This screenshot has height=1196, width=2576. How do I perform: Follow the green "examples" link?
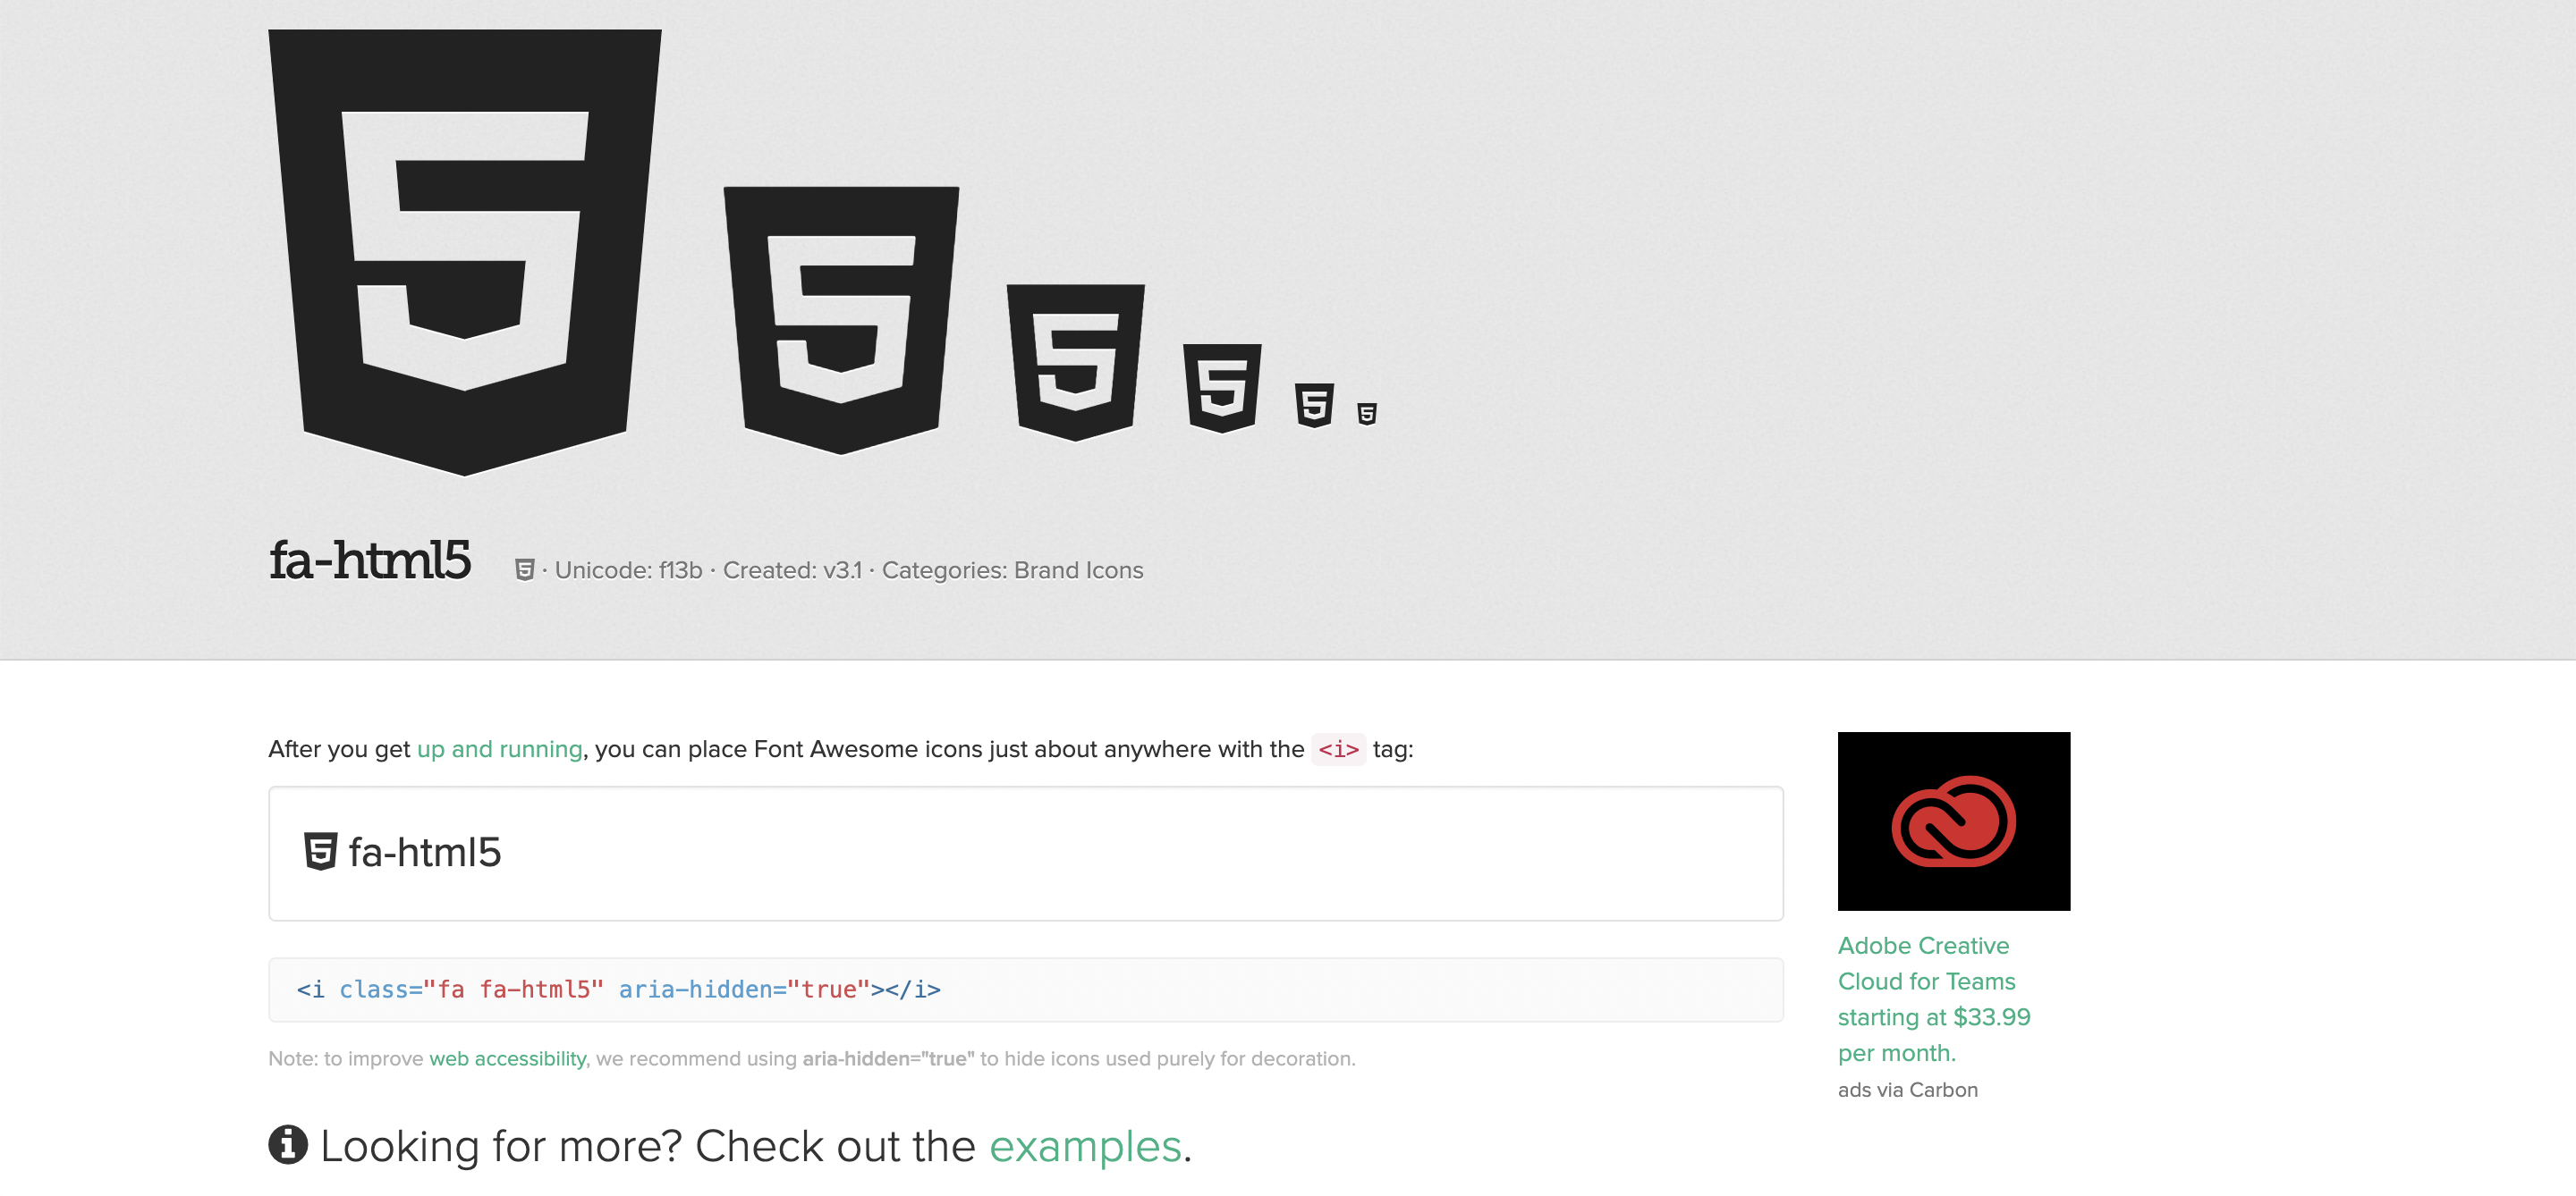pyautogui.click(x=1085, y=1146)
